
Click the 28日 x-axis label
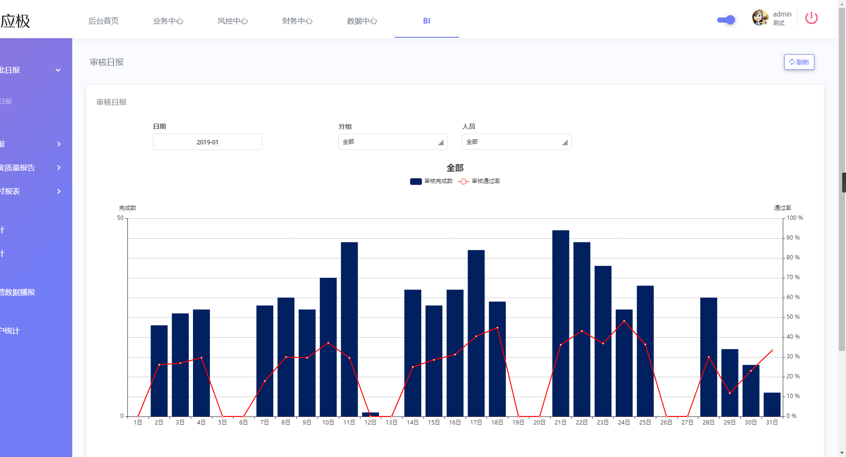point(708,423)
